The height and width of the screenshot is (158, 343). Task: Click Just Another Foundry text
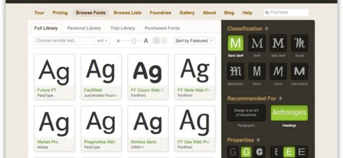101,96
